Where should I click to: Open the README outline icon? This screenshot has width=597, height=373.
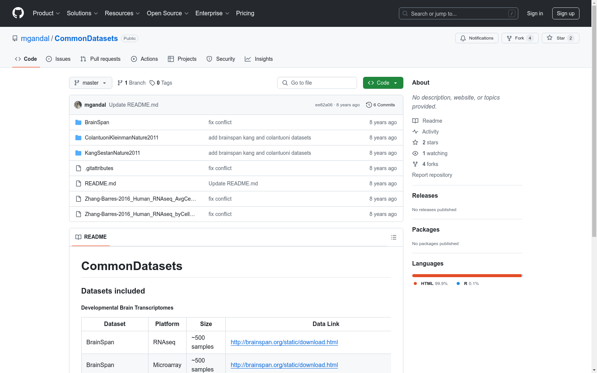tap(393, 237)
